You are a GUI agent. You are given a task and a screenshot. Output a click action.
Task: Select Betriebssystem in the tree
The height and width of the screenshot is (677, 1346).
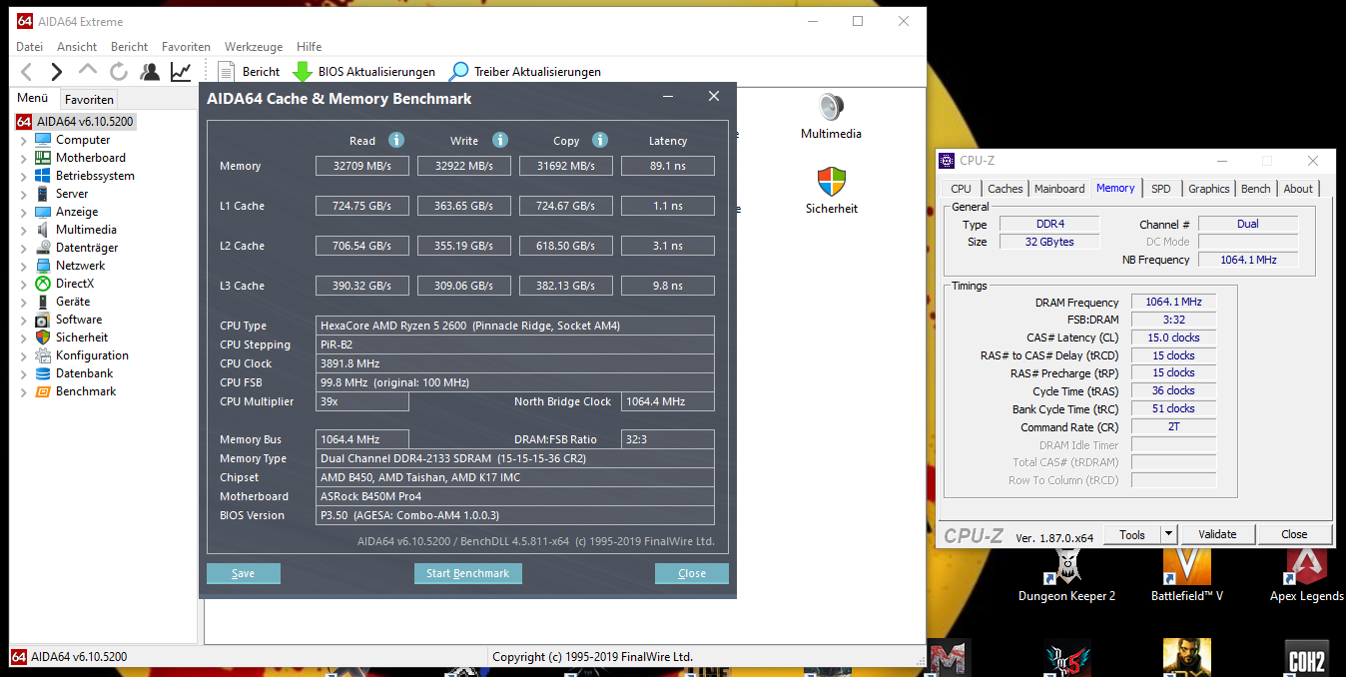pyautogui.click(x=95, y=176)
